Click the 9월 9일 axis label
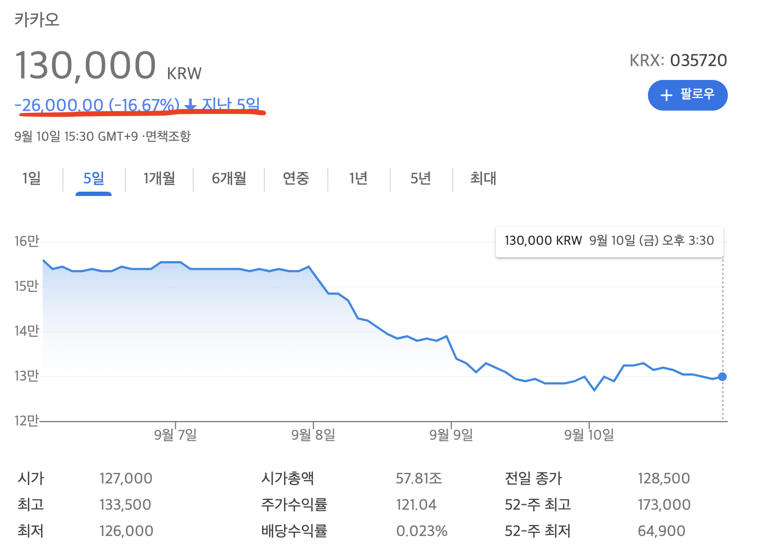Image resolution: width=776 pixels, height=553 pixels. point(451,435)
